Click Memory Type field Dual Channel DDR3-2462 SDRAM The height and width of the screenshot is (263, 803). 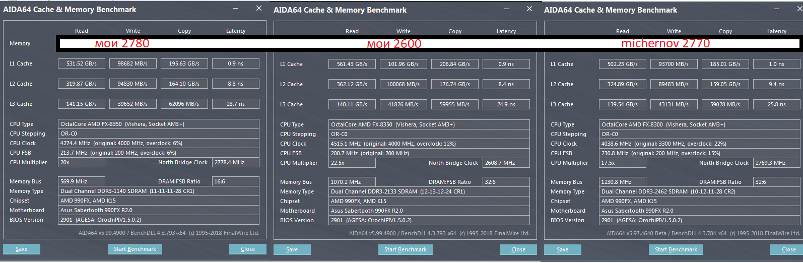(x=700, y=191)
